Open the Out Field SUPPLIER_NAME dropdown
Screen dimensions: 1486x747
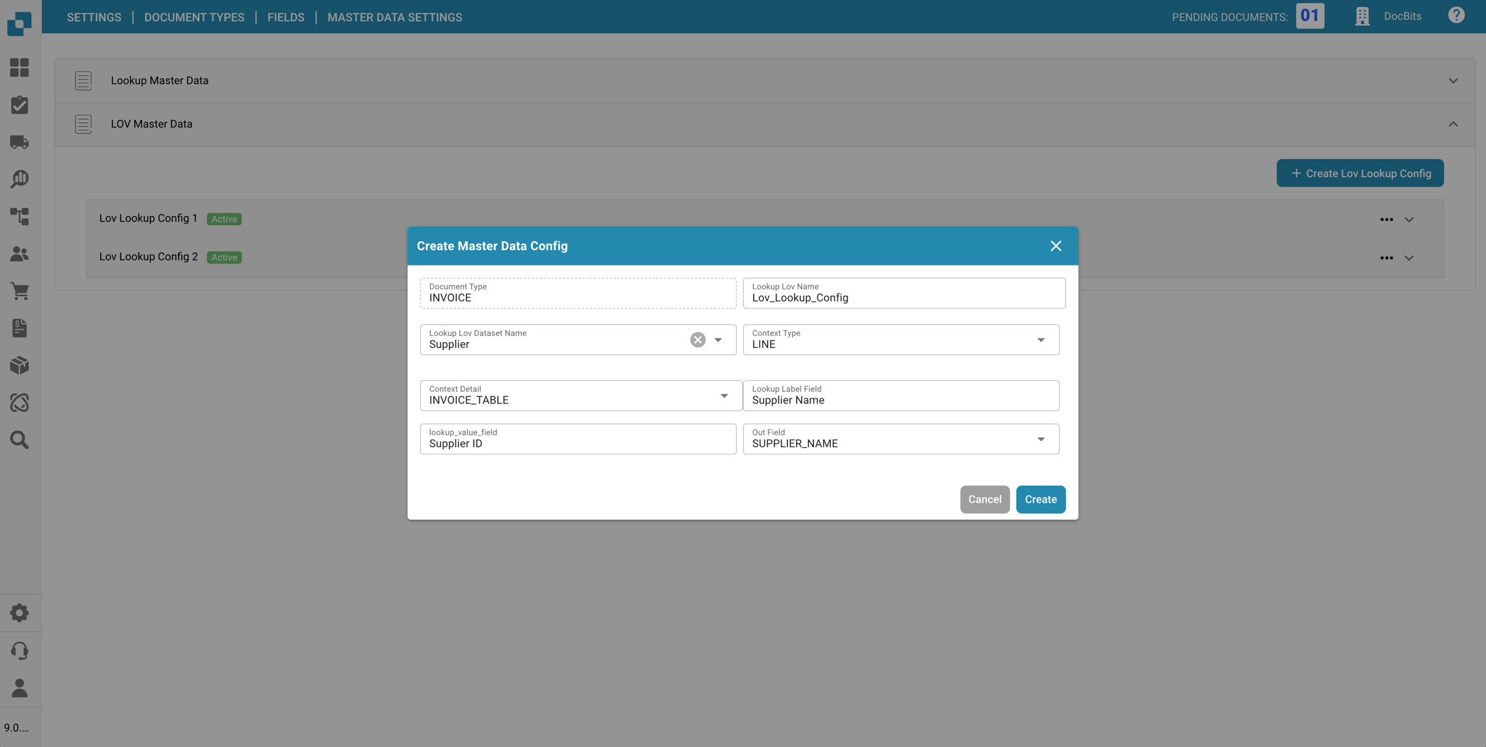[x=1040, y=439]
